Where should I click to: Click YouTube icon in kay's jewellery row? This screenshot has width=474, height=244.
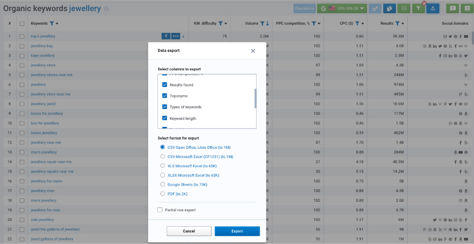466,36
